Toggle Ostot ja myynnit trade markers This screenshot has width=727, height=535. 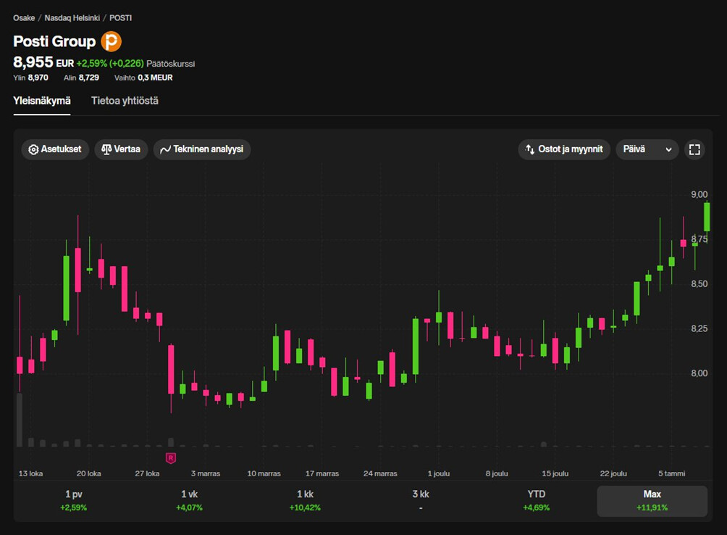point(564,150)
